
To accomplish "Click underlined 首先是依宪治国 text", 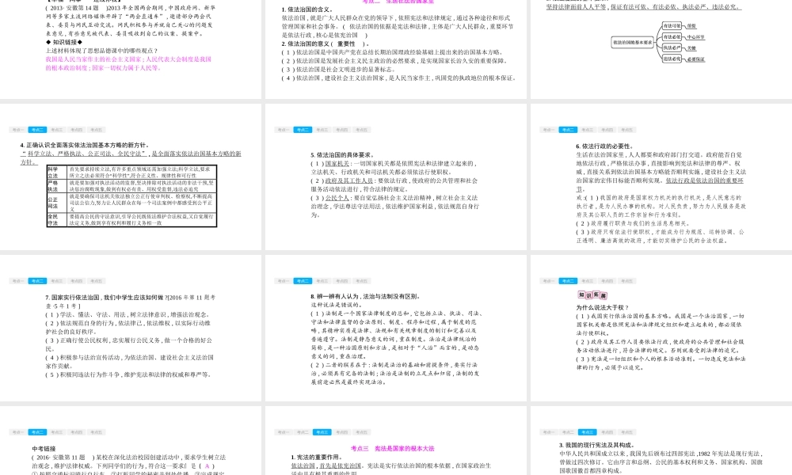I will coord(340,465).
